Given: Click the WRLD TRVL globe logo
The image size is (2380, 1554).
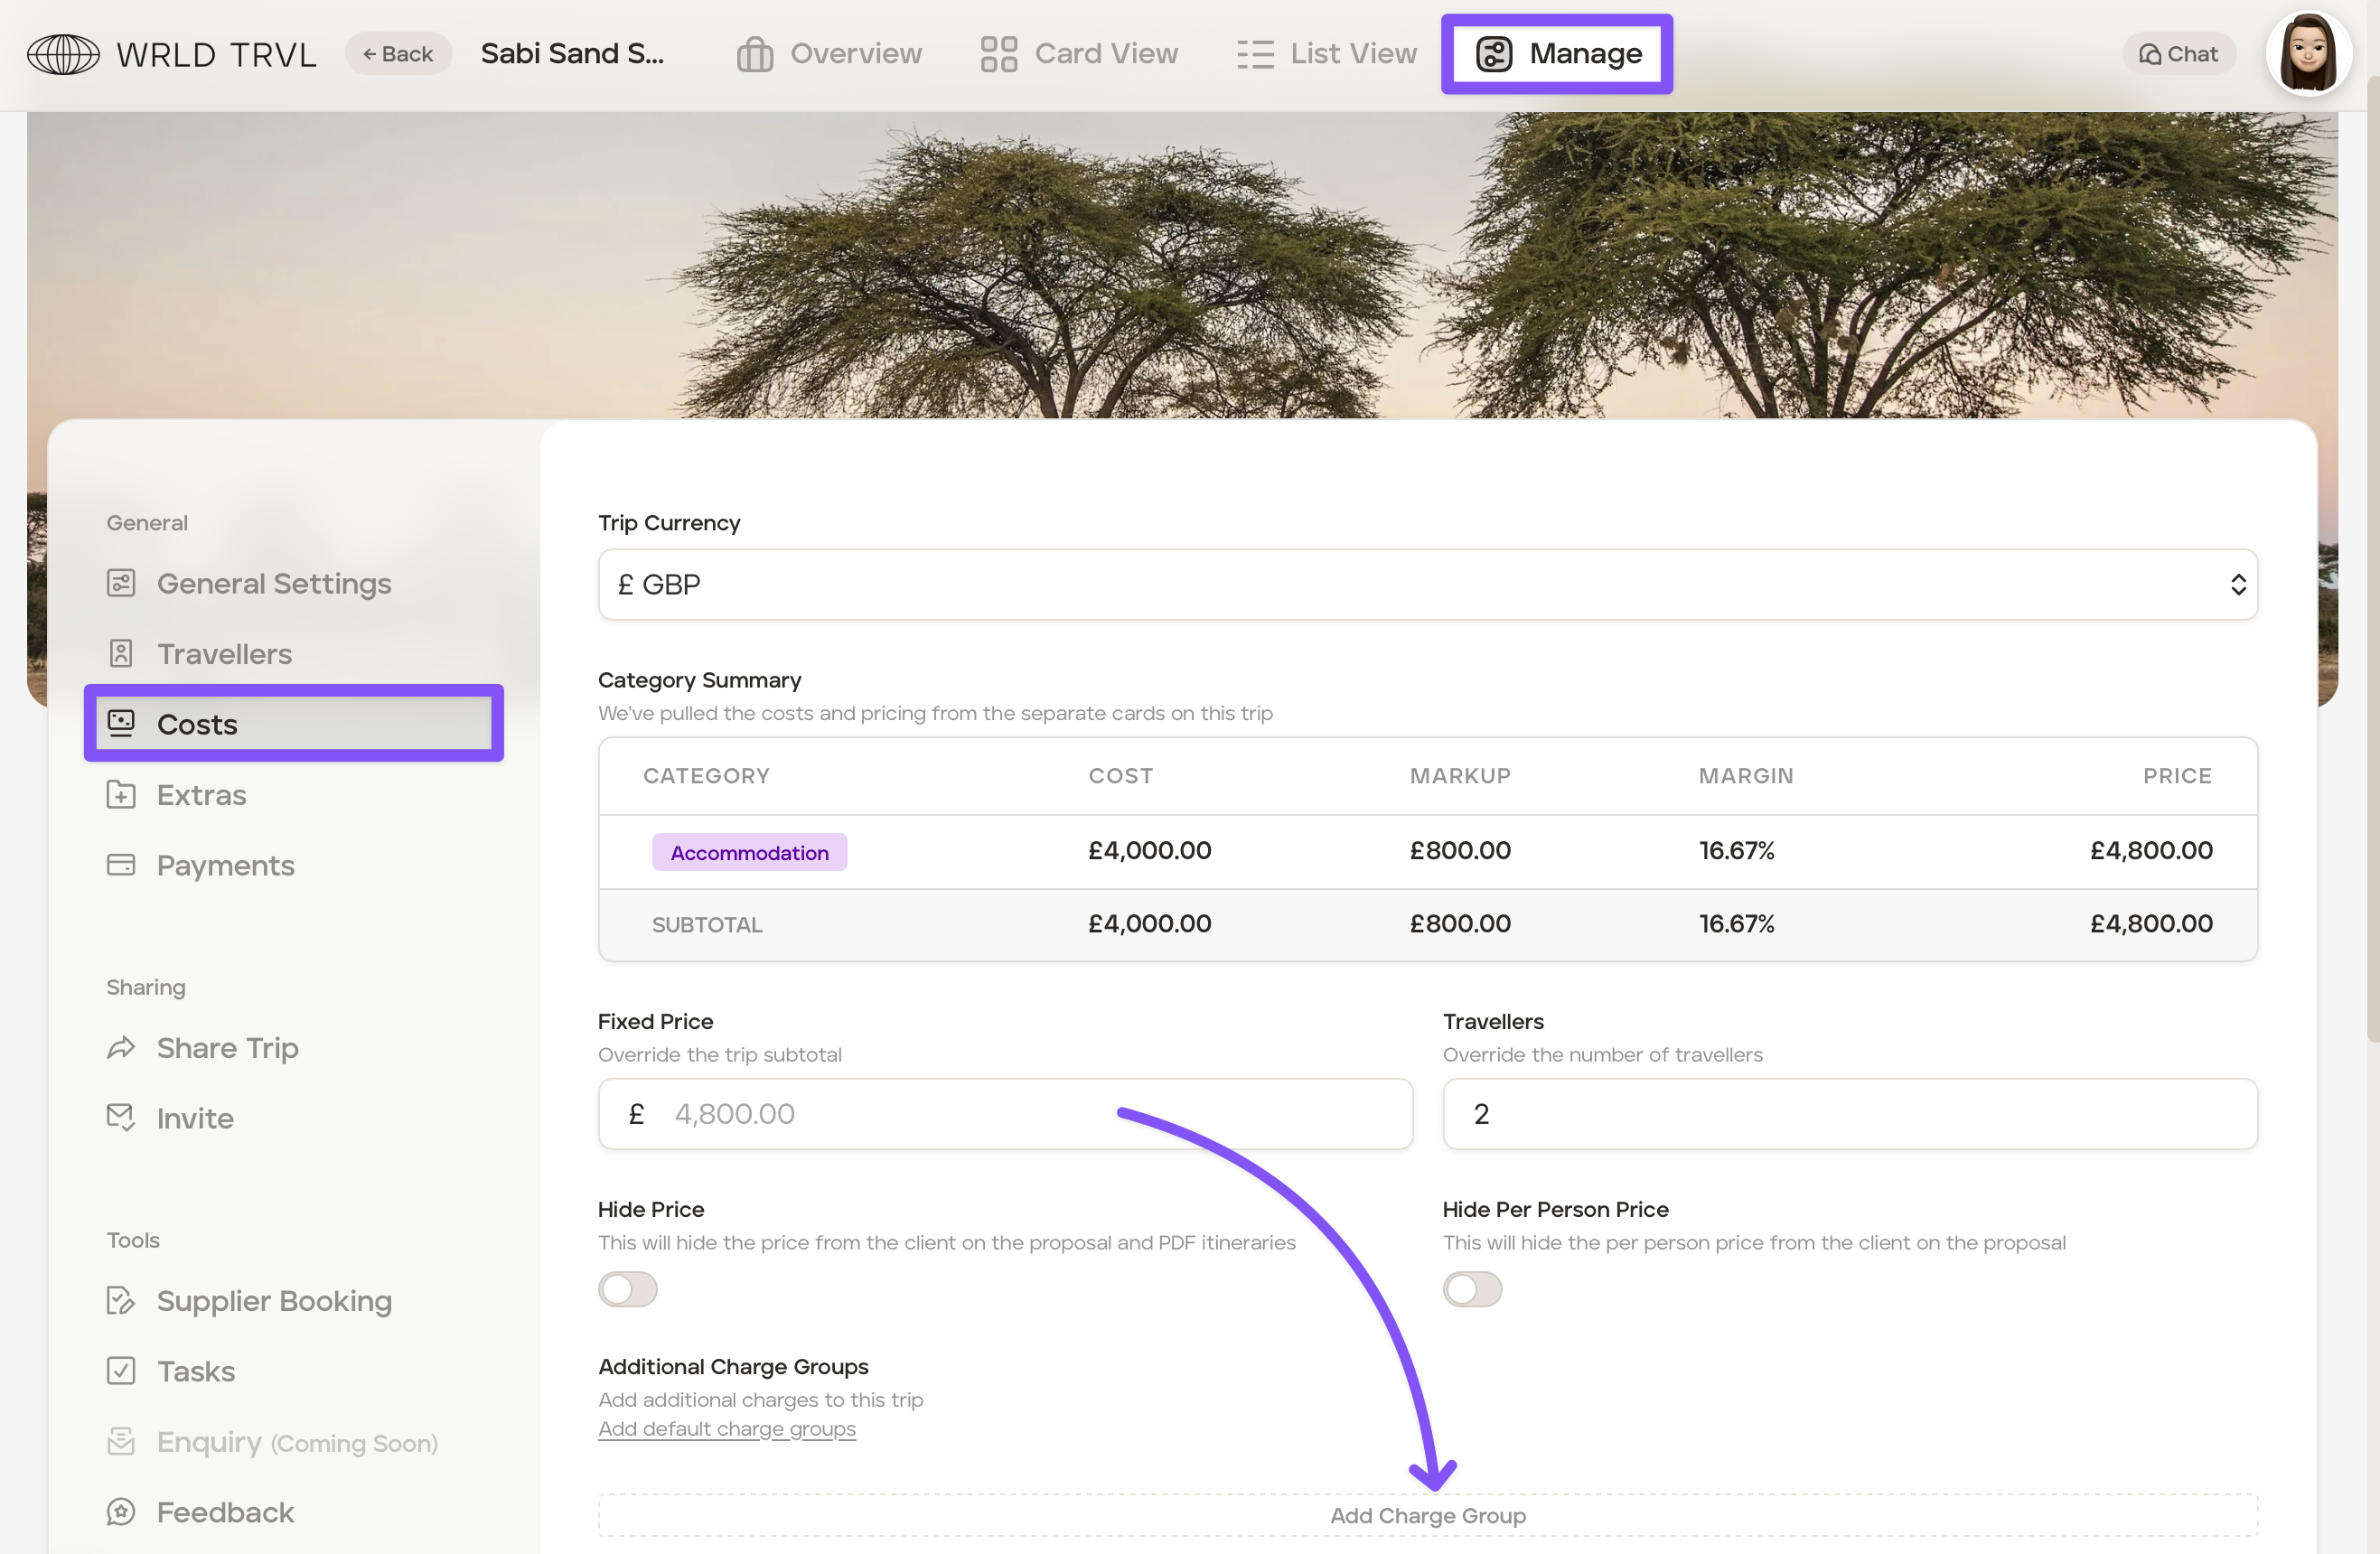Looking at the screenshot, I should pos(63,54).
